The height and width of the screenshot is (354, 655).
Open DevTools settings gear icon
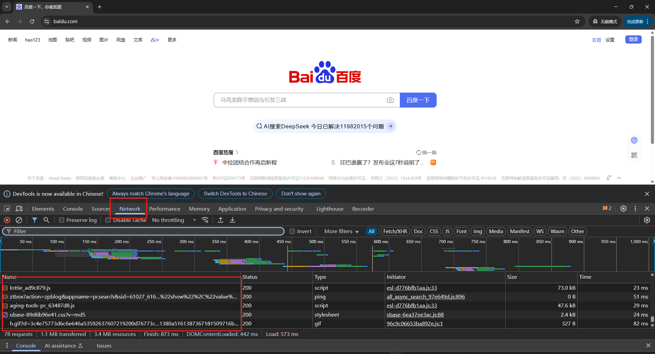tap(623, 209)
